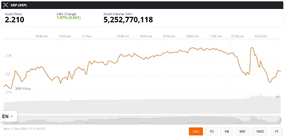Switch chart to 7D range
Viewport: 284px width, 138px height.
point(212,131)
